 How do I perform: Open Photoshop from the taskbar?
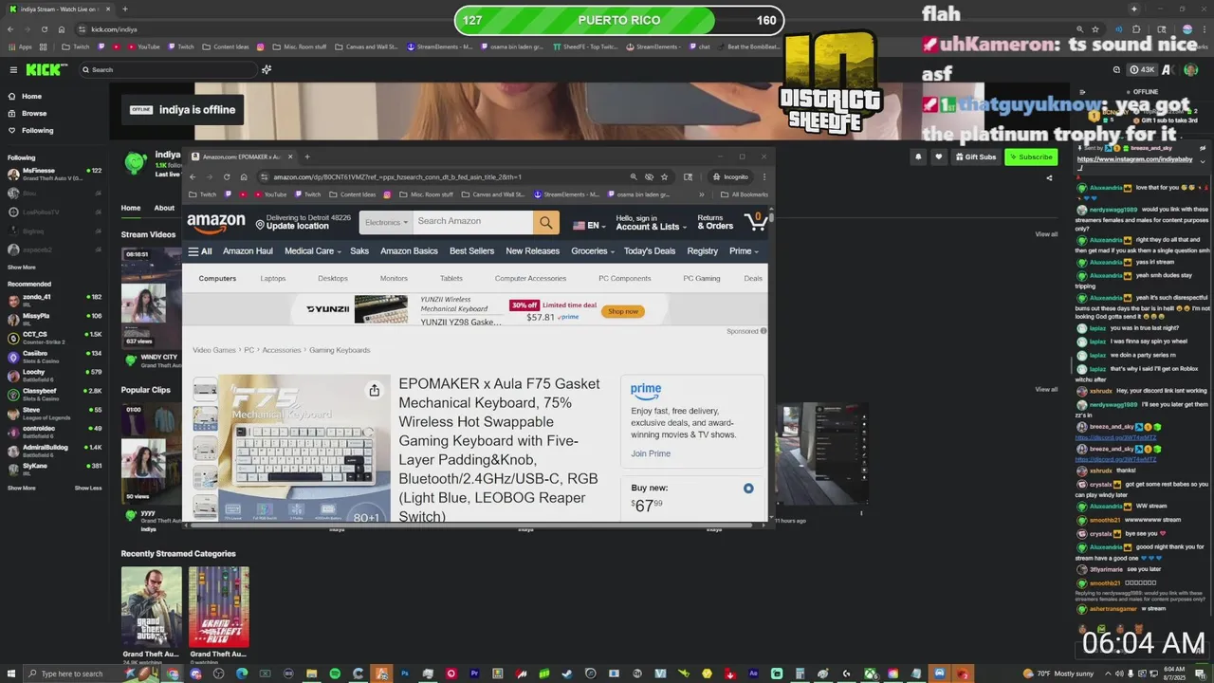405,674
